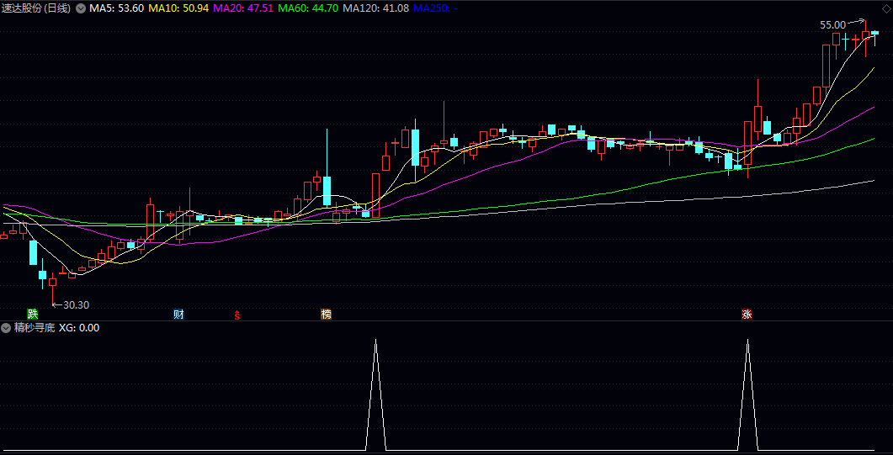Screen dimensions: 893x455
Task: Click the blue 财 marker icon
Action: pyautogui.click(x=178, y=314)
